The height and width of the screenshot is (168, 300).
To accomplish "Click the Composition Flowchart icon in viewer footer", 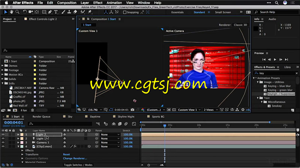I will 237,110.
